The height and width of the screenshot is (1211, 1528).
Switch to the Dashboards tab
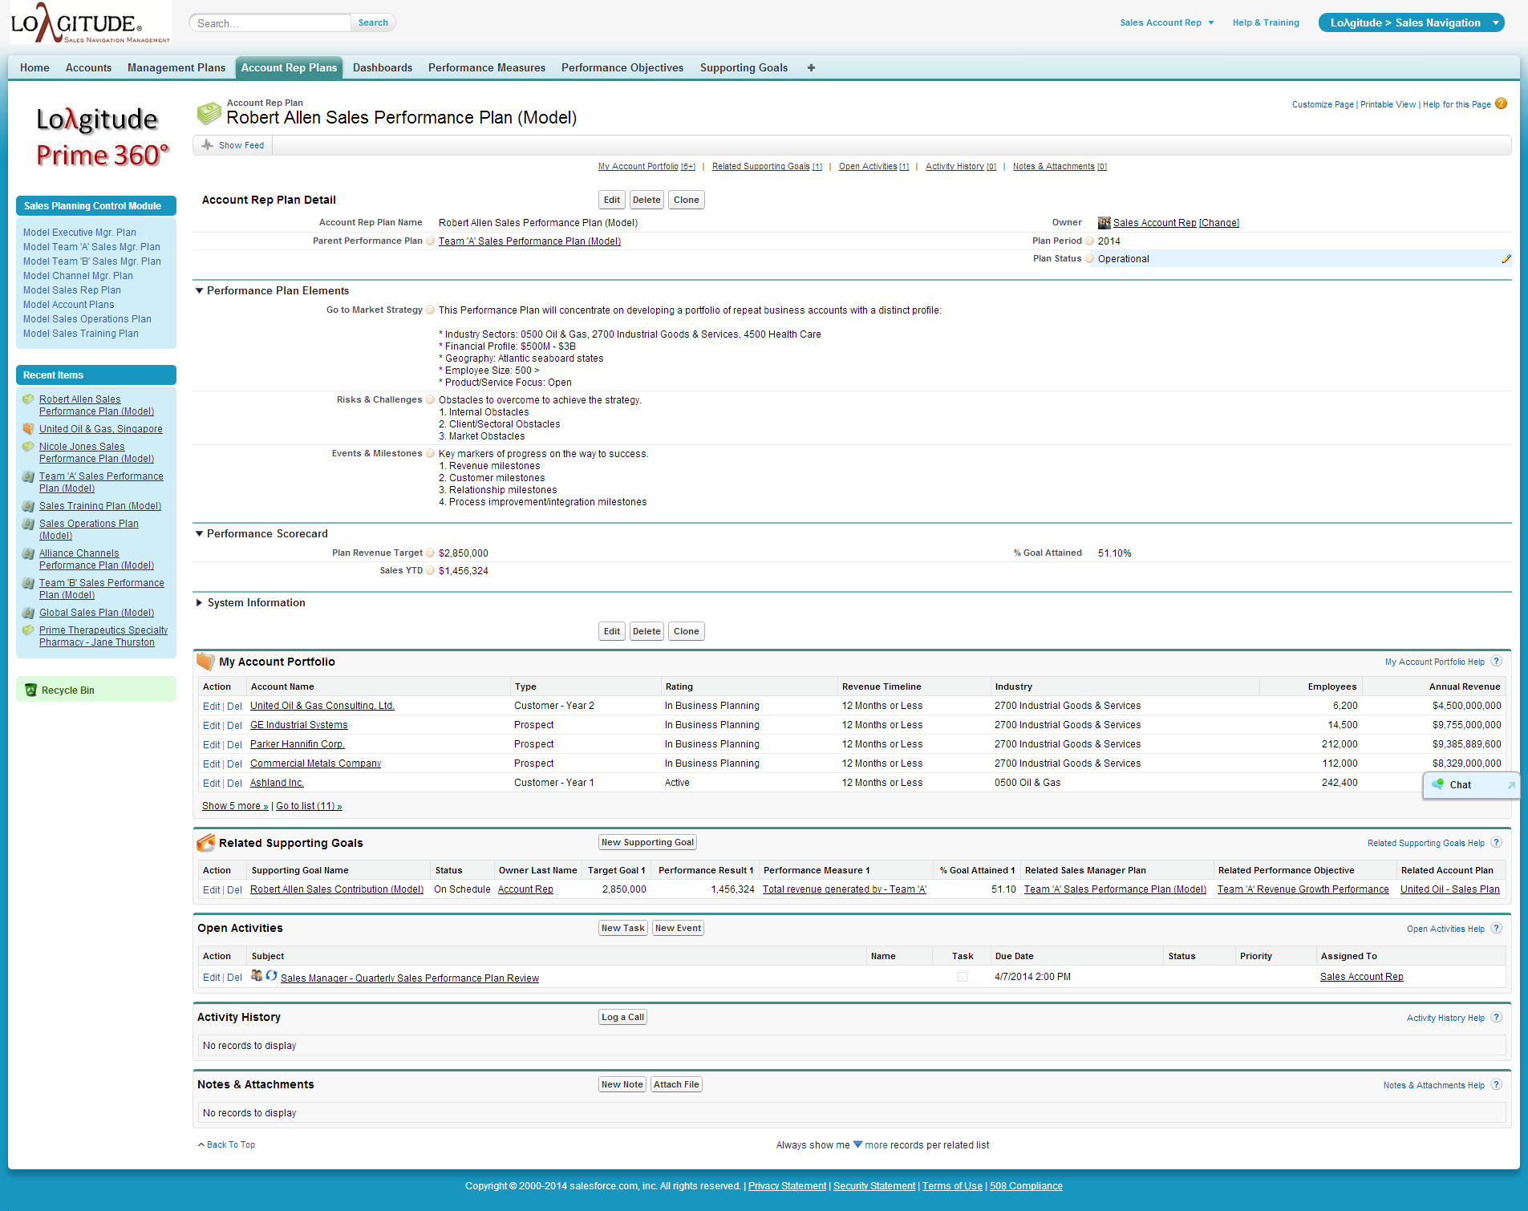(382, 68)
